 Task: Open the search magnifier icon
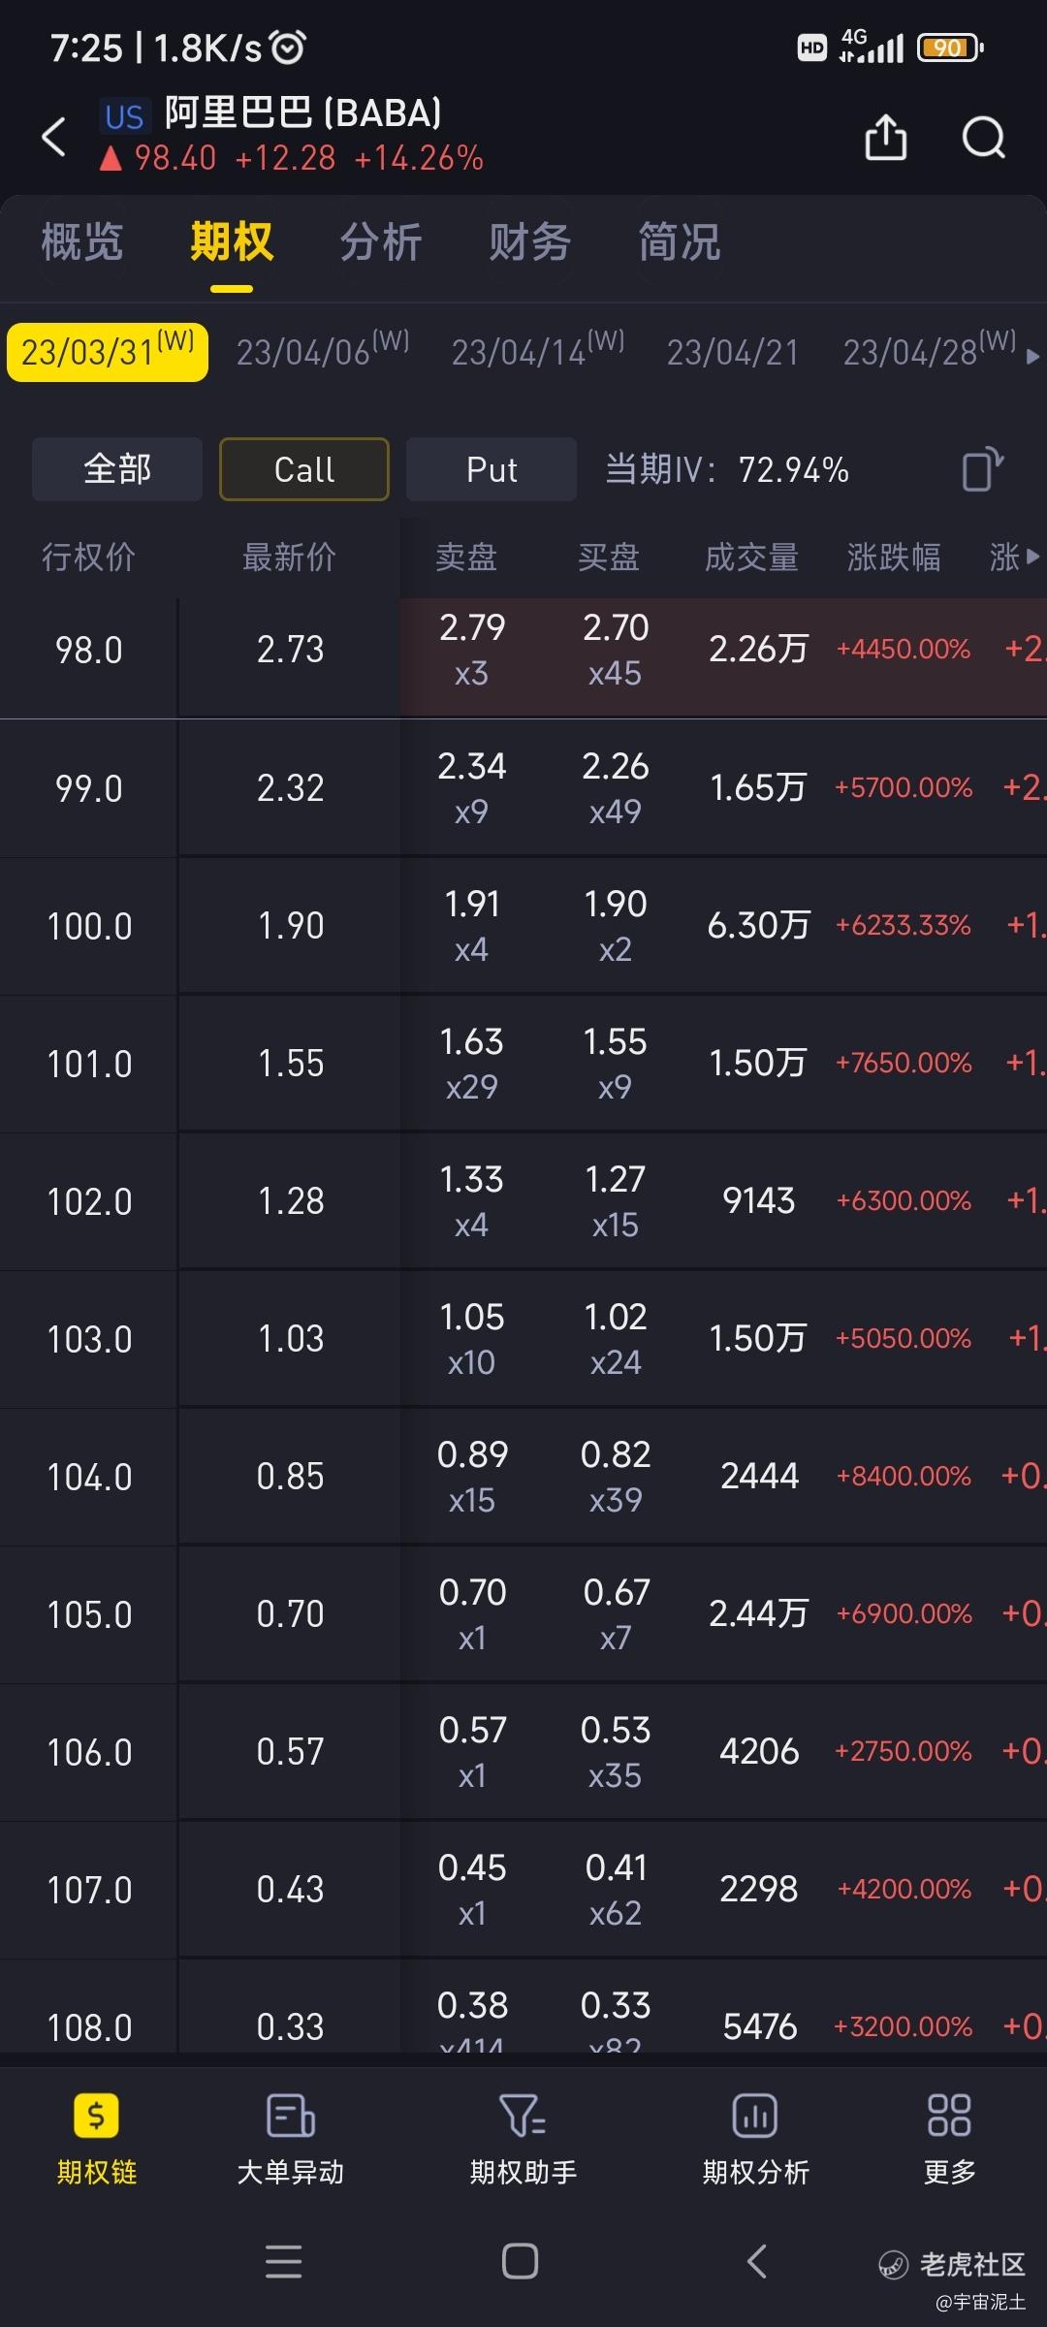pyautogui.click(x=983, y=137)
